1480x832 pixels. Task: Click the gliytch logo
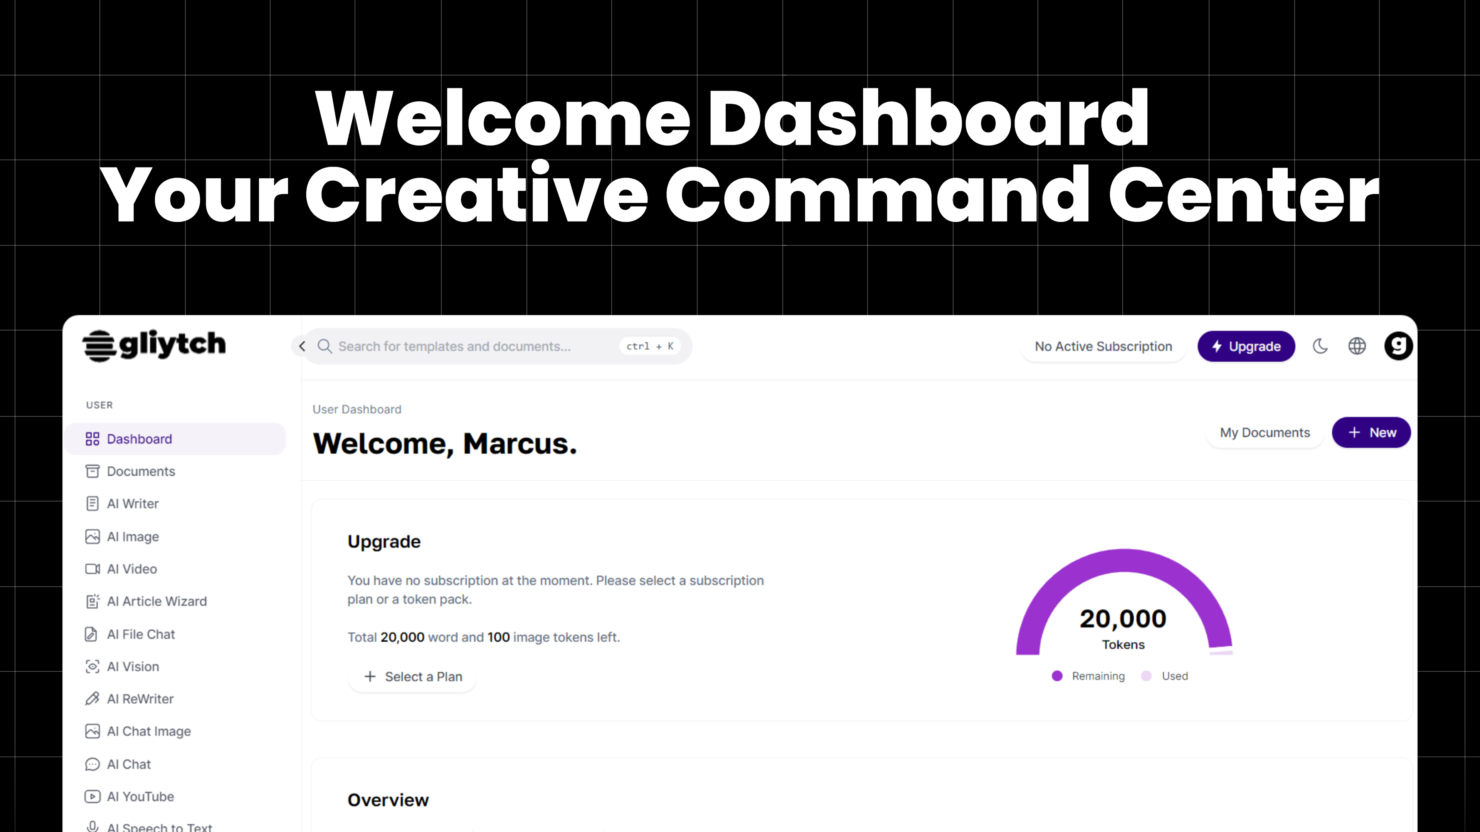click(x=154, y=345)
